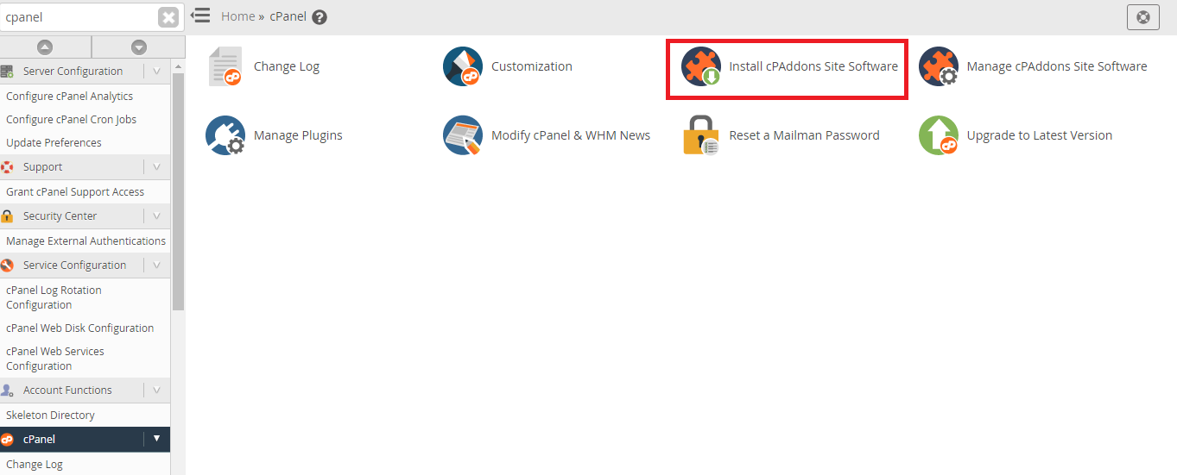The image size is (1177, 475).
Task: Collapse all sidebar categories with up arrow
Action: (45, 47)
